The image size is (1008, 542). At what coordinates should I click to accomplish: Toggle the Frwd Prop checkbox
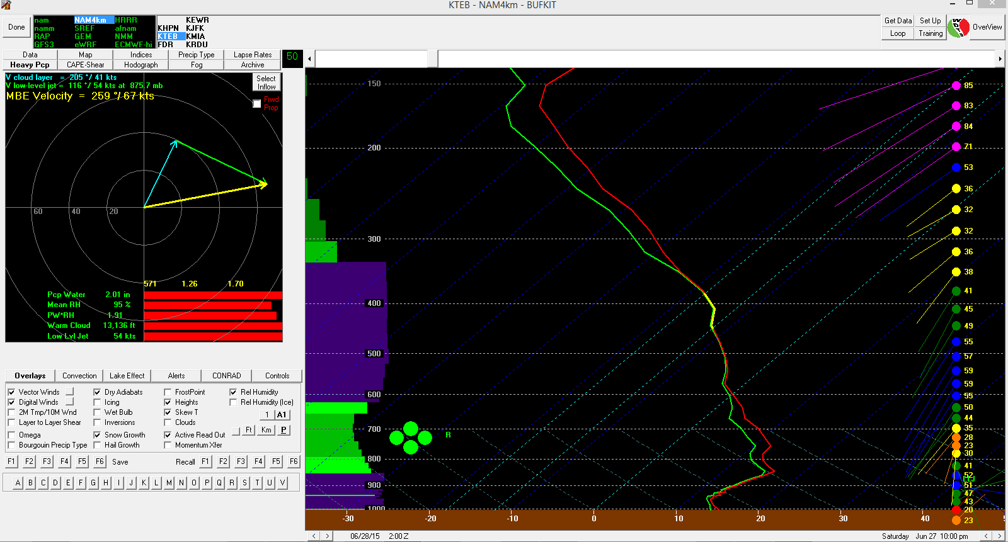257,104
